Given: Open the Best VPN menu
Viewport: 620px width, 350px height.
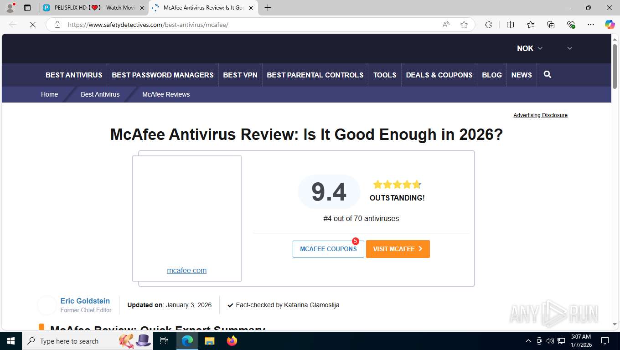Looking at the screenshot, I should pos(240,75).
